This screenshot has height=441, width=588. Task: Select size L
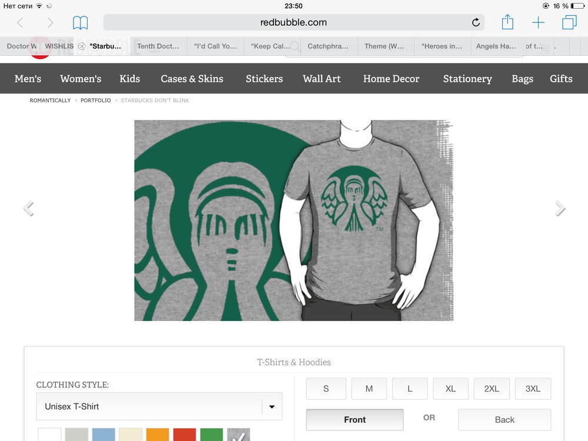click(410, 389)
